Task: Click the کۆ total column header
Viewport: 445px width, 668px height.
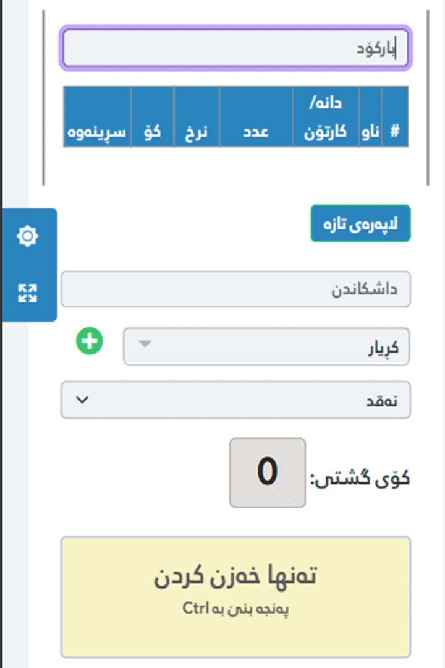Action: tap(152, 132)
